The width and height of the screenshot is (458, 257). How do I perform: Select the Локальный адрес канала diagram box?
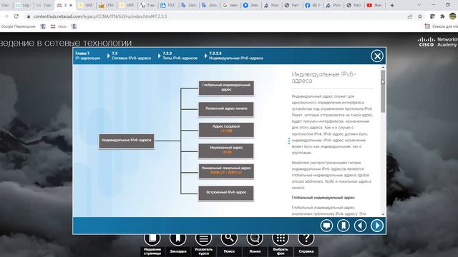pyautogui.click(x=226, y=109)
